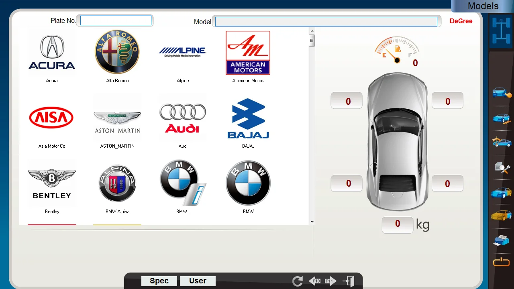Click the car with steering wheel icon

tap(502, 142)
